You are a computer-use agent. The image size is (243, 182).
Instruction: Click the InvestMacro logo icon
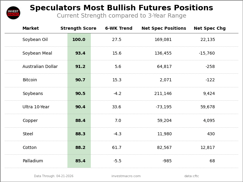point(13,13)
